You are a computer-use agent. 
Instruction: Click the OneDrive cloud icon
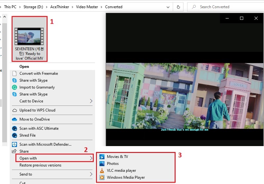click(x=15, y=119)
